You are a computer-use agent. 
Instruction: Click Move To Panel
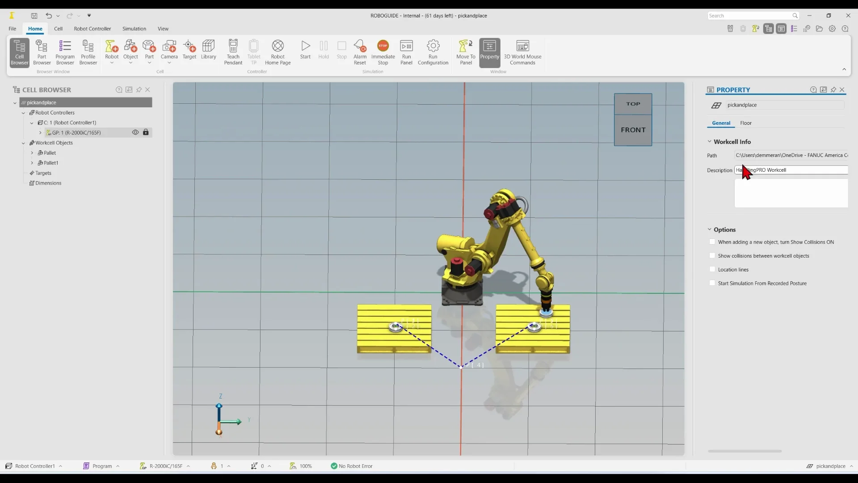point(466,52)
